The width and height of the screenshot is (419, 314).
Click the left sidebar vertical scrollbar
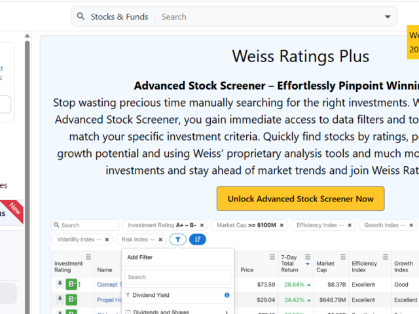pyautogui.click(x=27, y=176)
